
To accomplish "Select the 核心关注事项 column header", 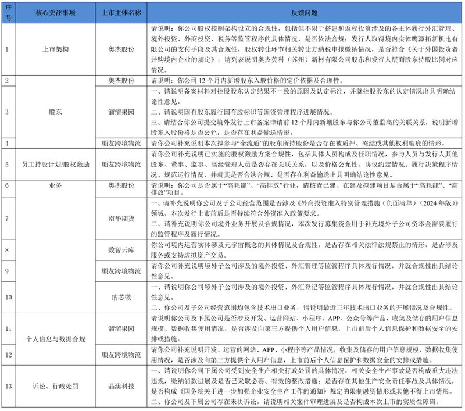I will tap(55, 12).
